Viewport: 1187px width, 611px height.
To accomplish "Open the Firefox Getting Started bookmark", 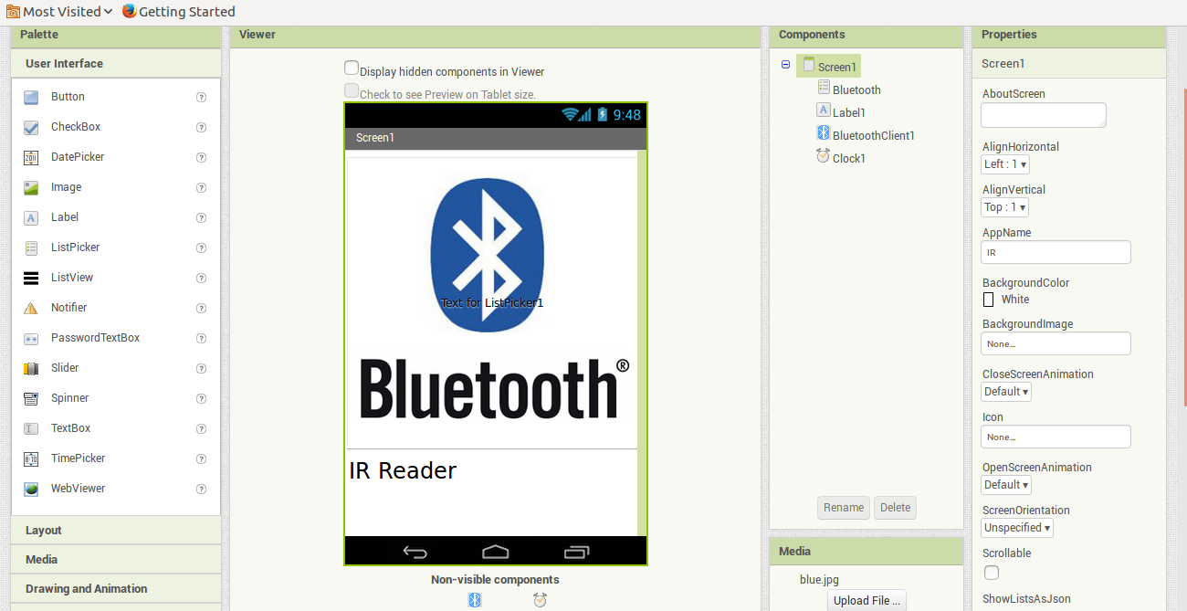I will click(178, 12).
